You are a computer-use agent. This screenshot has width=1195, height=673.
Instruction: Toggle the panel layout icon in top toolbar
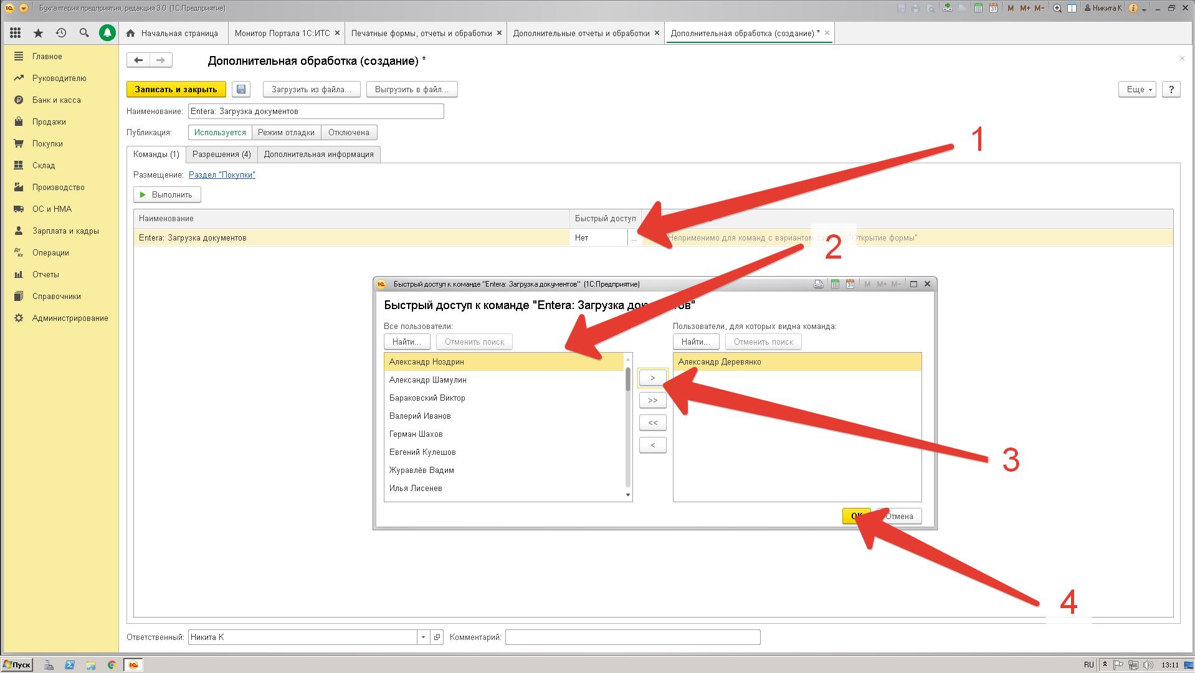(1072, 8)
